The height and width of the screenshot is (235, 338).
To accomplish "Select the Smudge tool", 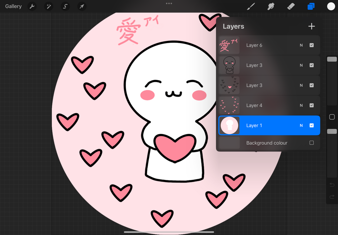I will point(271,6).
